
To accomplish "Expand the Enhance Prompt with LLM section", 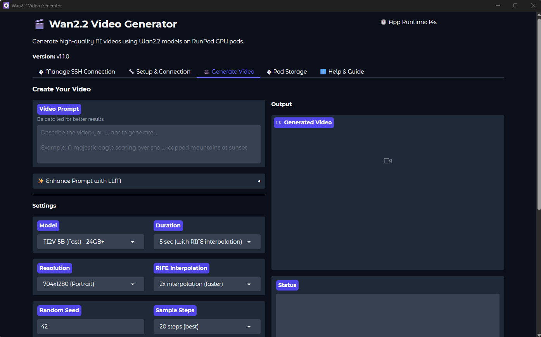I will [x=149, y=181].
